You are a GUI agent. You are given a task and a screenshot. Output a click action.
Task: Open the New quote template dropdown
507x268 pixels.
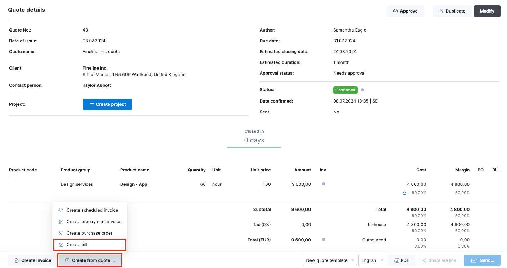click(329, 260)
